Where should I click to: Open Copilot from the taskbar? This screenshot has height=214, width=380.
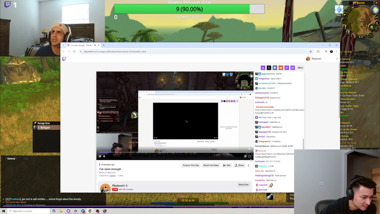(x=54, y=211)
